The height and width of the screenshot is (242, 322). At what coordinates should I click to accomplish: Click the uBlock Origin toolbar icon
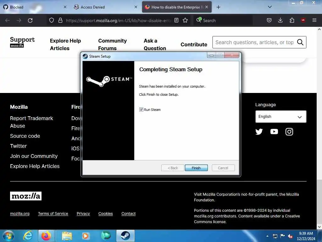pyautogui.click(x=303, y=20)
